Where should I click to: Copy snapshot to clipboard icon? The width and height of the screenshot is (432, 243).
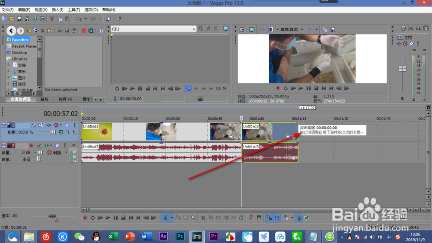[325, 29]
